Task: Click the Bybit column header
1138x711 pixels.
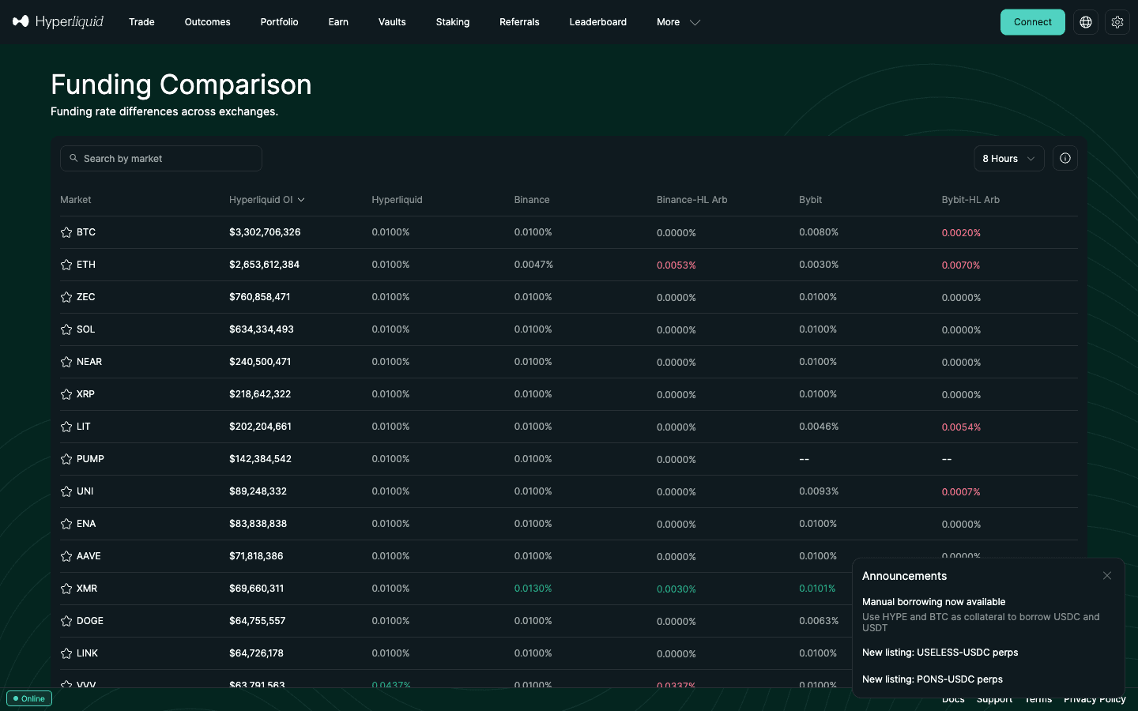Action: click(x=811, y=200)
